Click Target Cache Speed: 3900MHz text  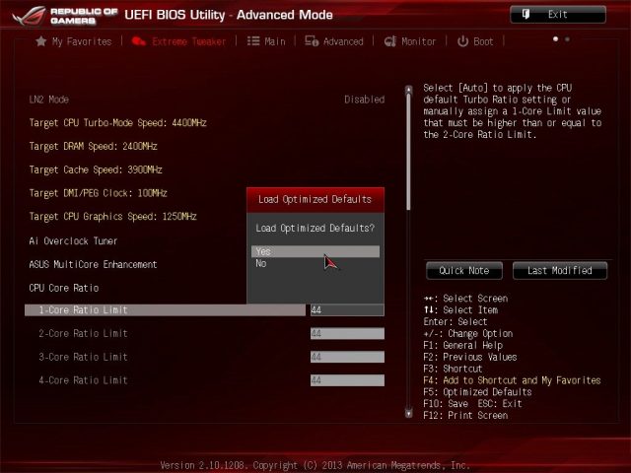[x=96, y=169]
